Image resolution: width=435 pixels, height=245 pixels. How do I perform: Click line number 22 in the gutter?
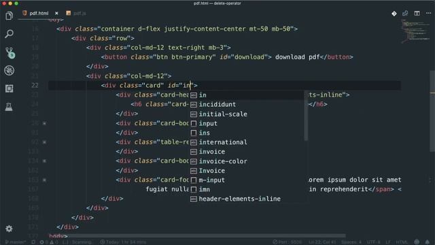(35, 85)
